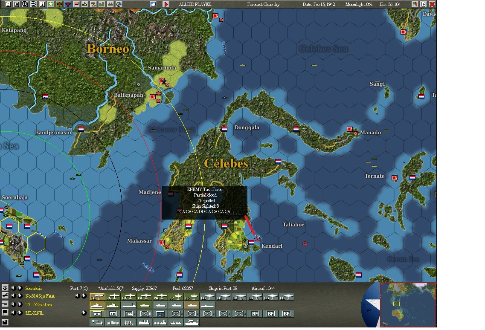
Task: Click the red end-turn play arrow
Action: point(166,4)
